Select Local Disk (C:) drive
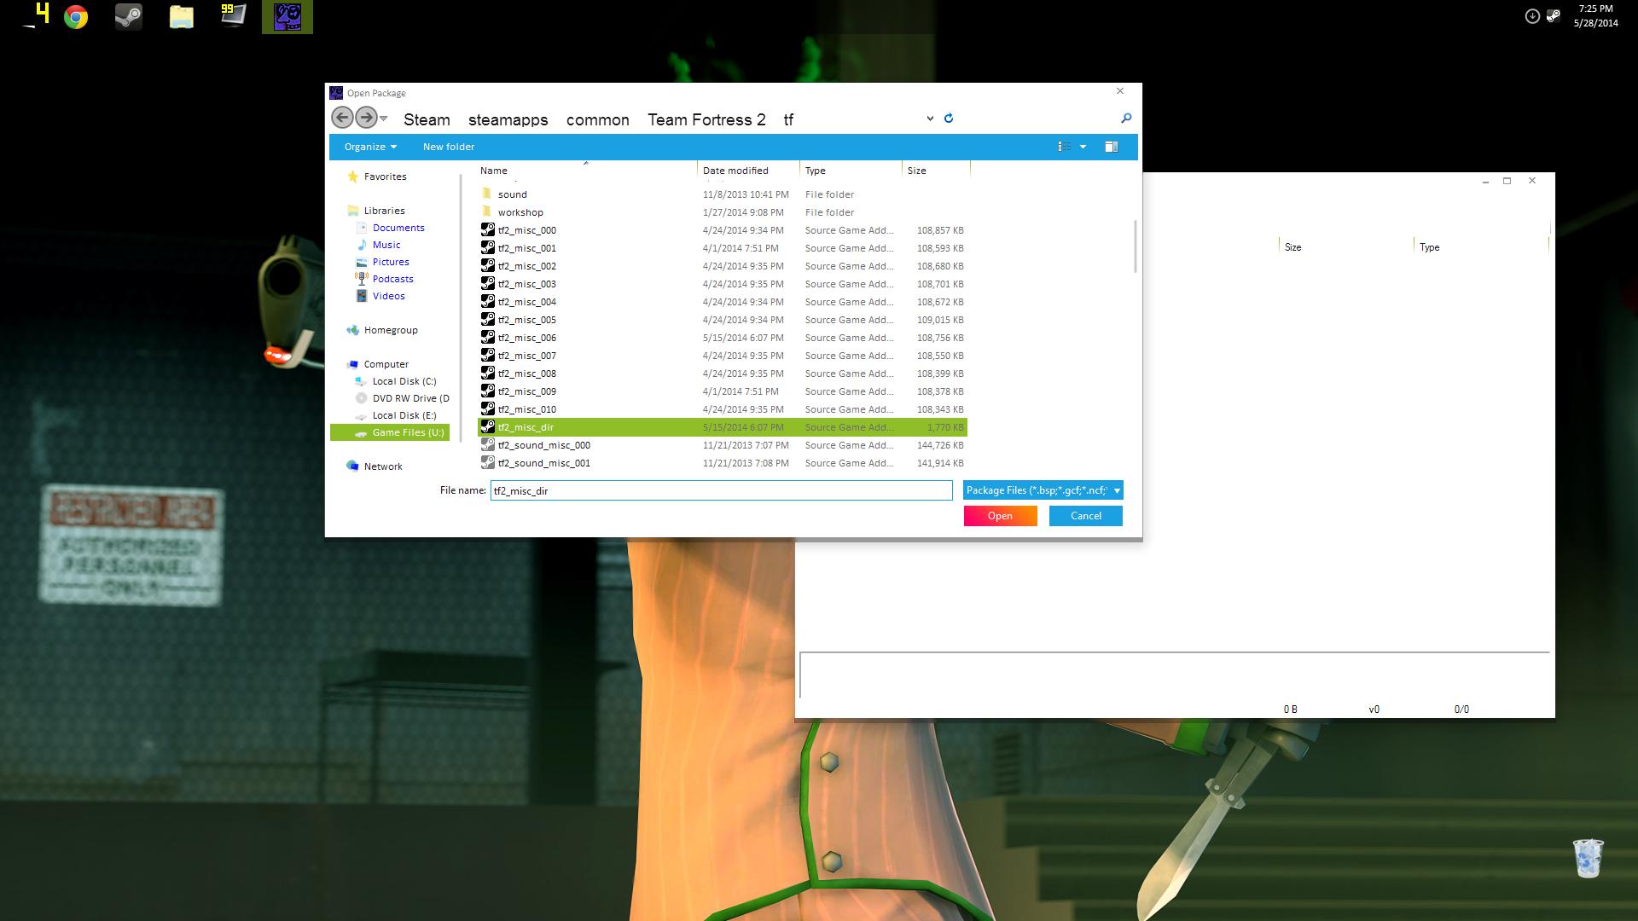This screenshot has width=1638, height=921. 404,381
